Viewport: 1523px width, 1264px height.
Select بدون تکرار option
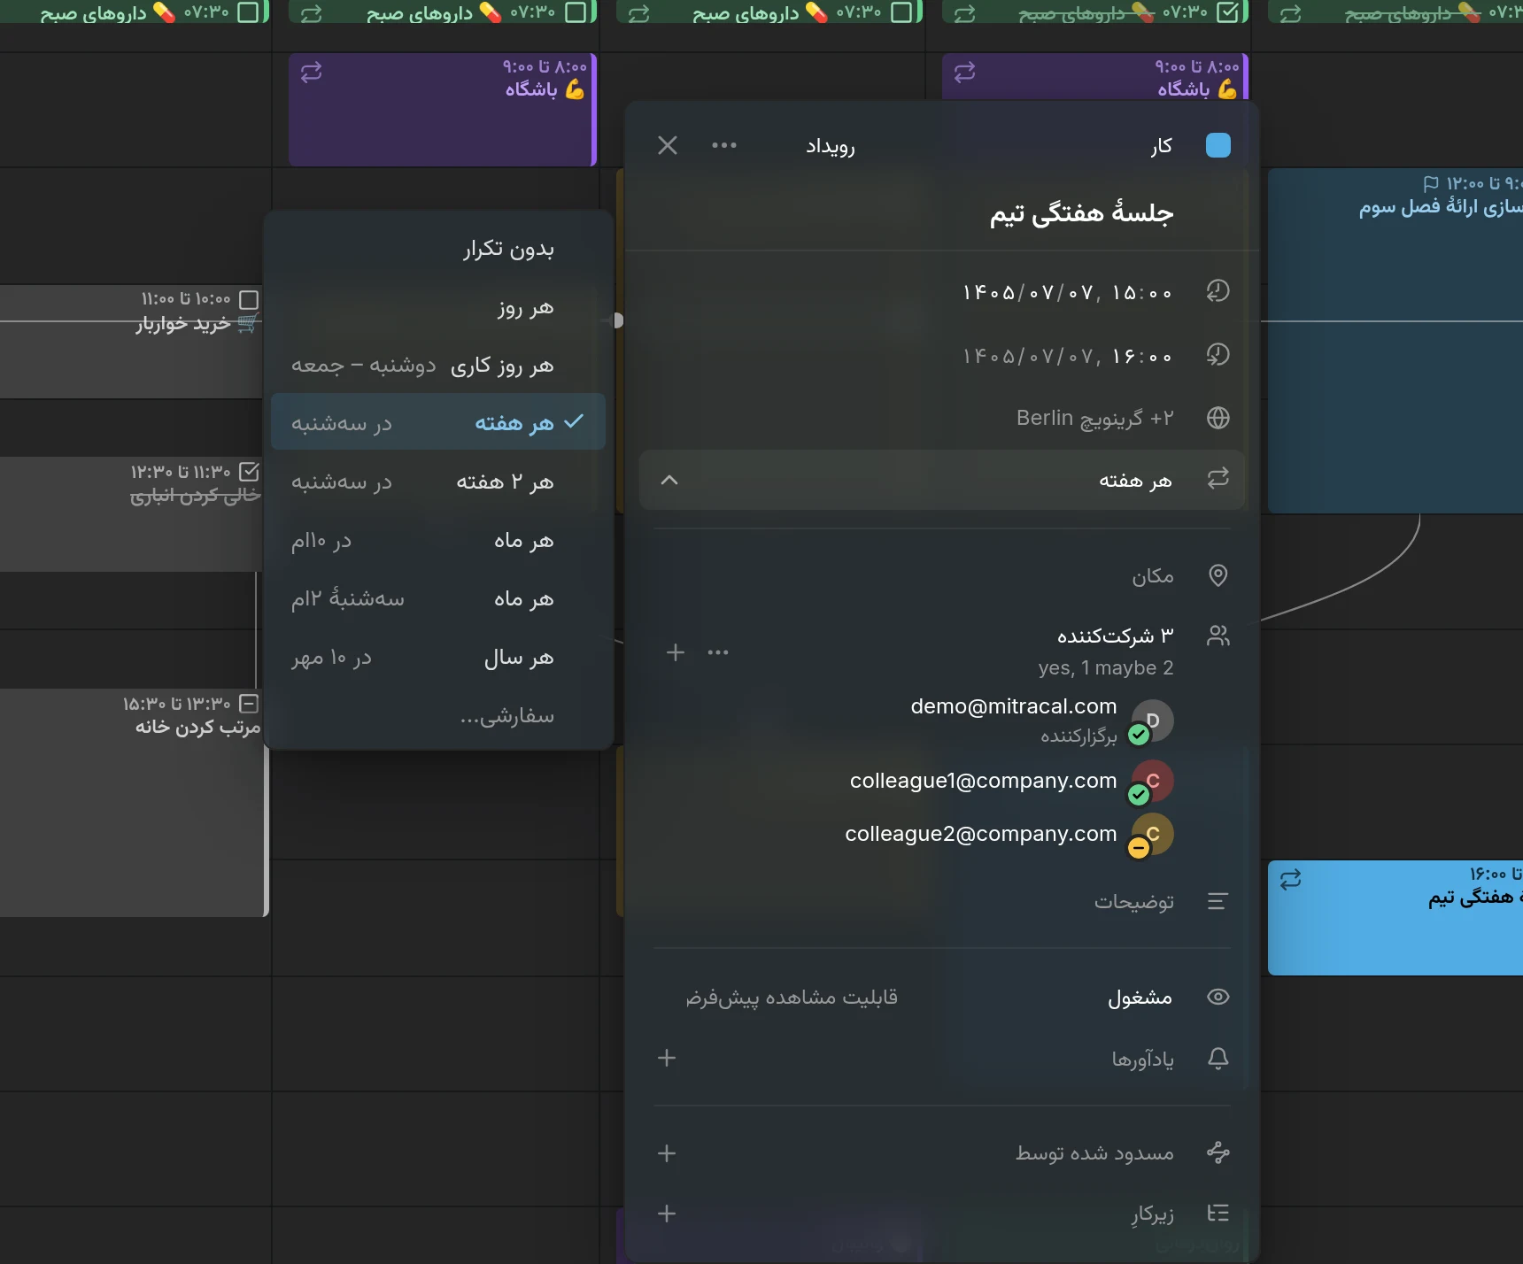[438, 249]
